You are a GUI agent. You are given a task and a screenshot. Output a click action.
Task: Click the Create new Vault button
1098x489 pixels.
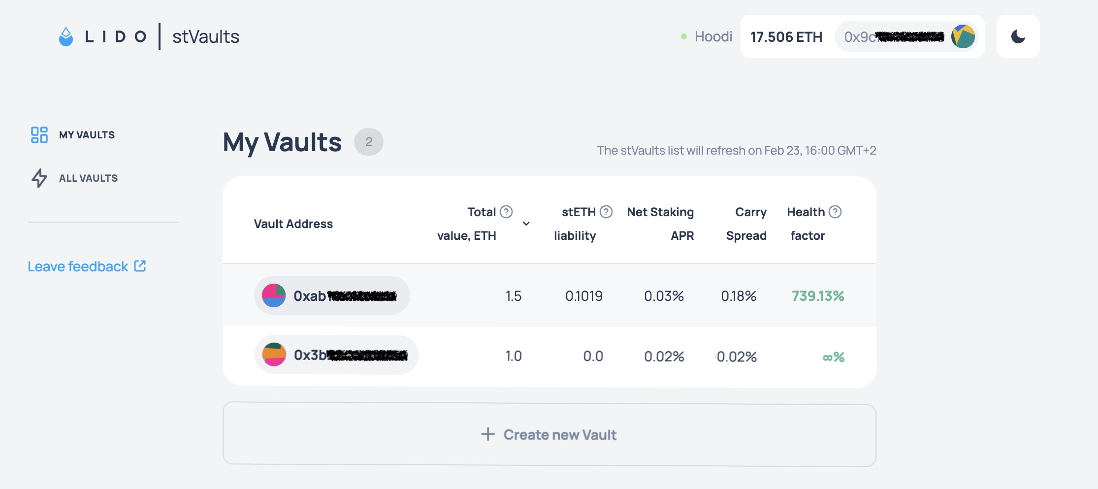pyautogui.click(x=549, y=434)
